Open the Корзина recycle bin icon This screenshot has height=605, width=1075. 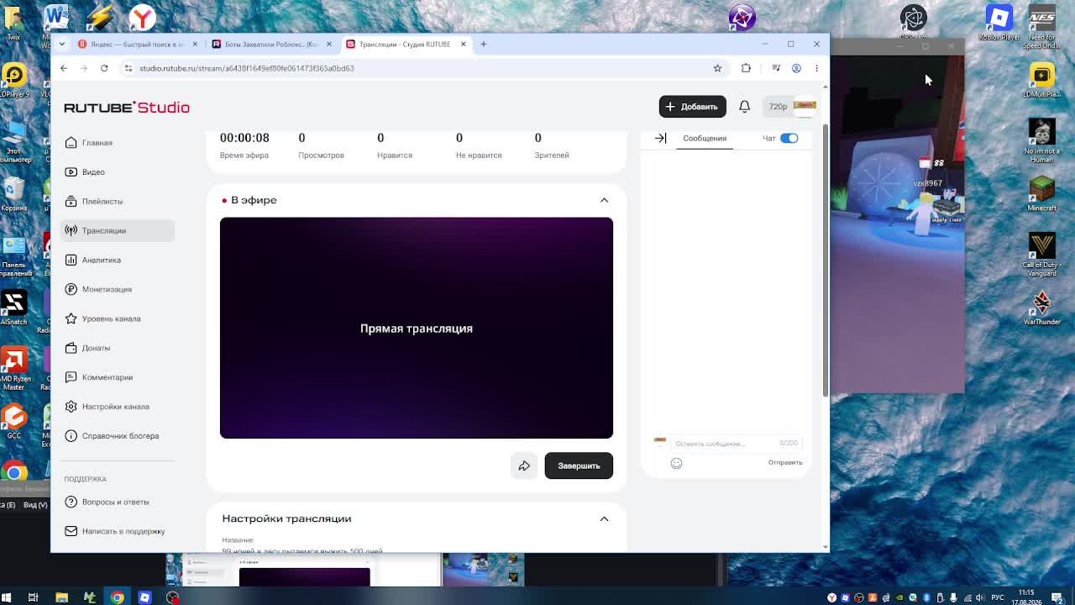tap(14, 194)
